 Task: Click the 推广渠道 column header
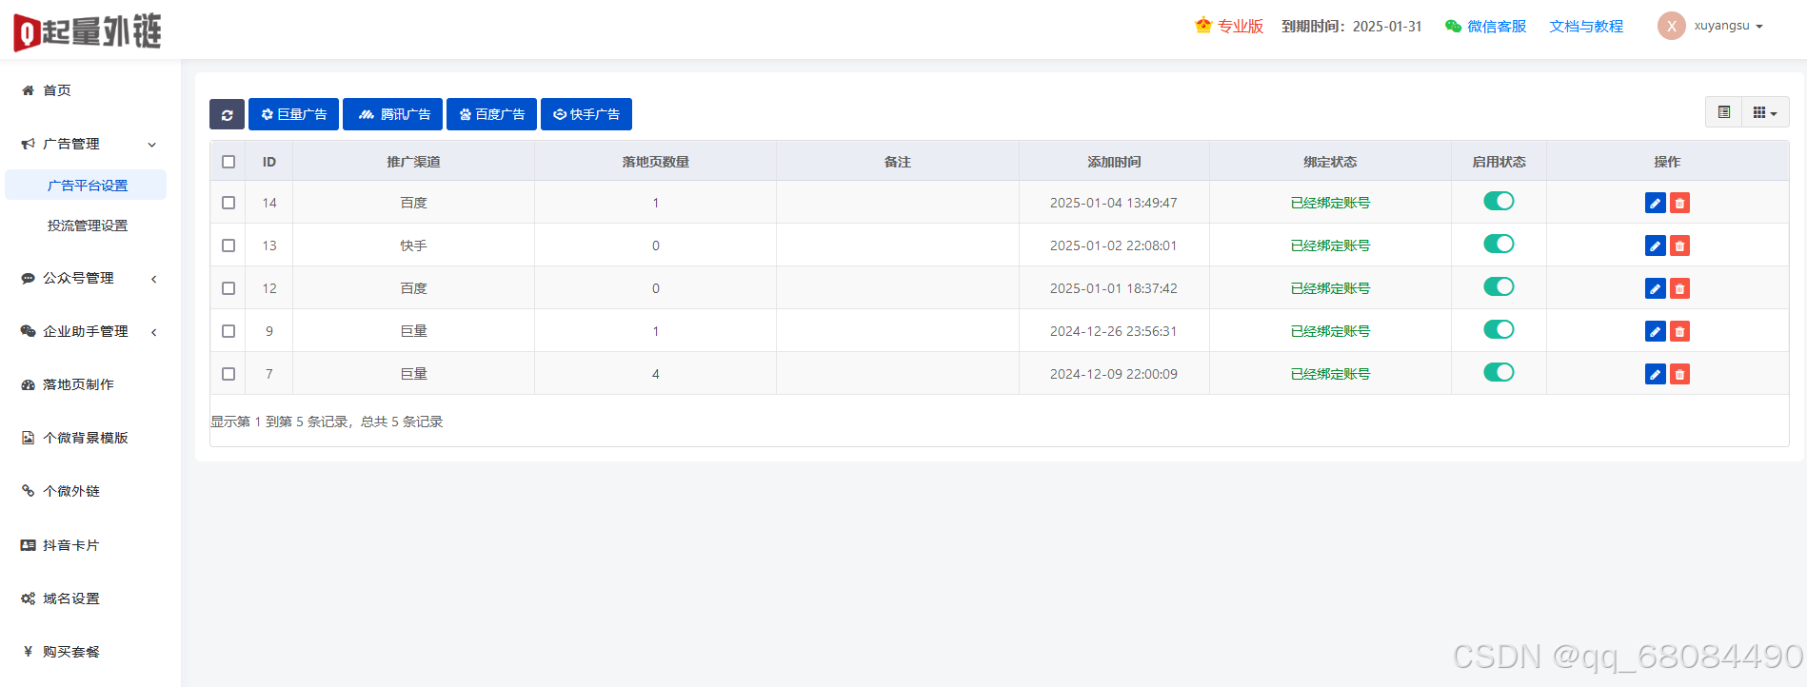[x=413, y=162]
